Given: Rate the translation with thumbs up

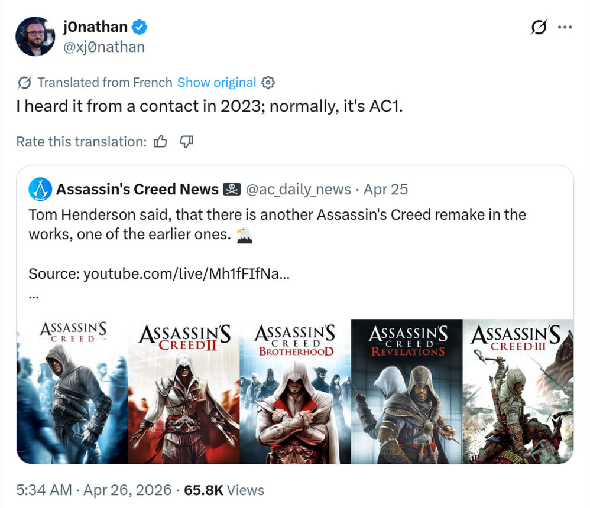Looking at the screenshot, I should (160, 142).
